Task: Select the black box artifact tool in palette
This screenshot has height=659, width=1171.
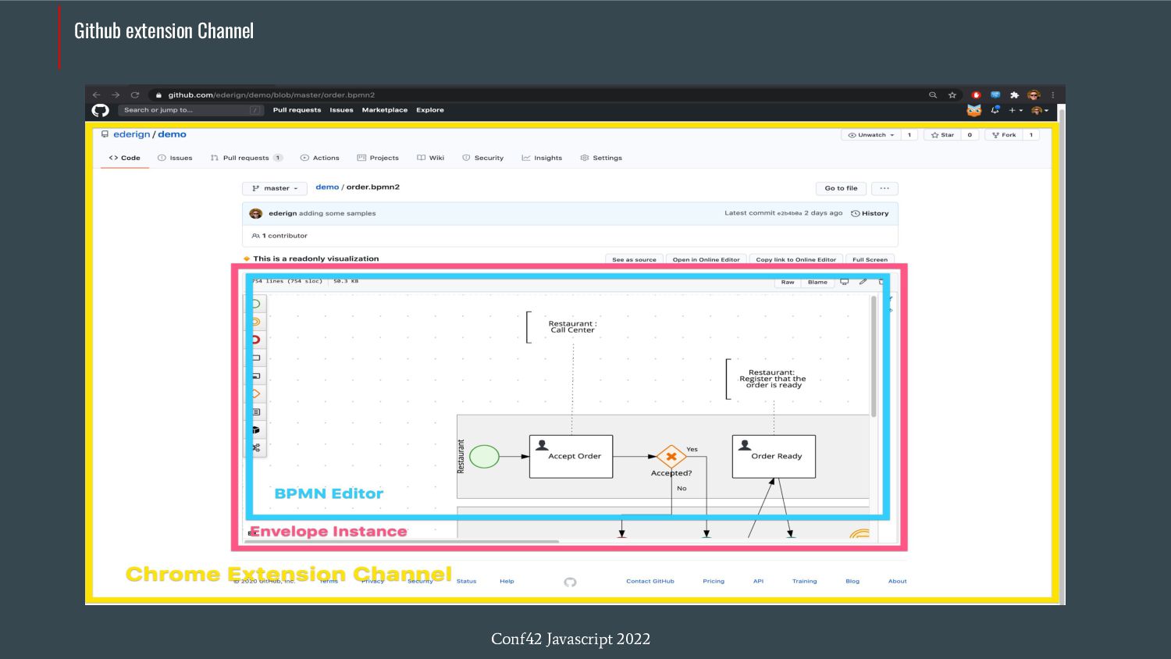Action: click(256, 429)
